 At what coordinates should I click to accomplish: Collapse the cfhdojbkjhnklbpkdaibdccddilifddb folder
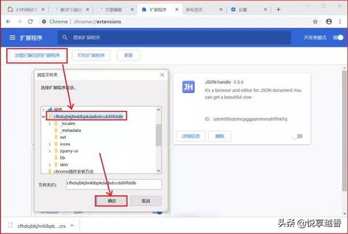(43, 116)
